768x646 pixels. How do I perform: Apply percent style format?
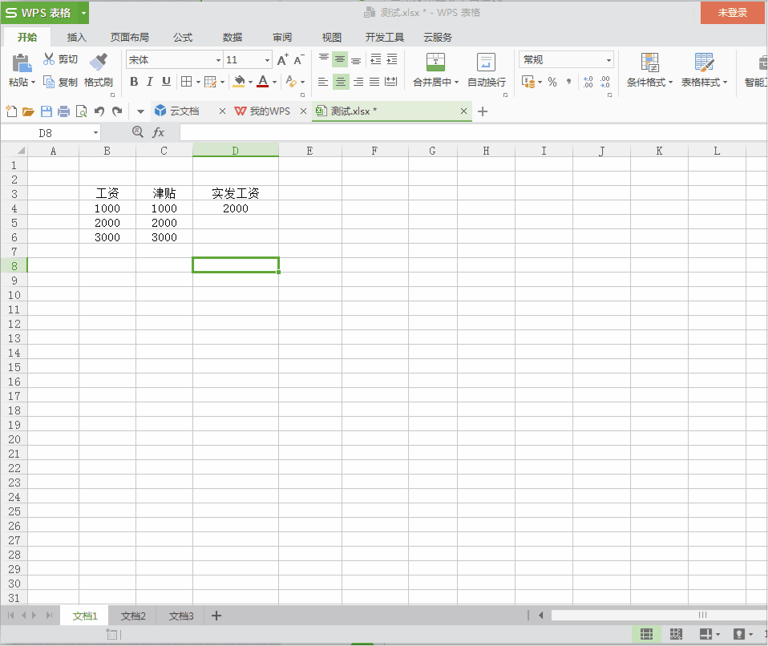pos(552,82)
